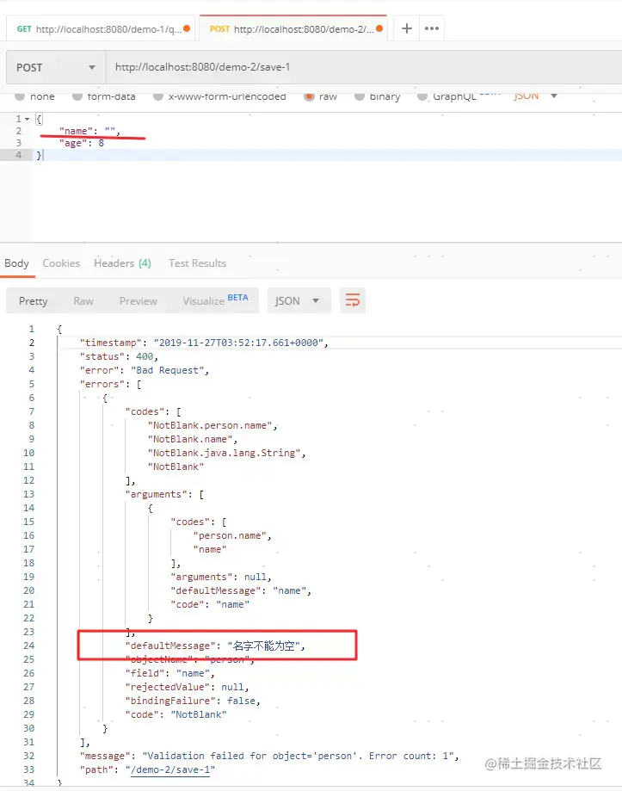The height and width of the screenshot is (791, 622).
Task: Click the "age": 8 line in request body
Action: (x=82, y=143)
